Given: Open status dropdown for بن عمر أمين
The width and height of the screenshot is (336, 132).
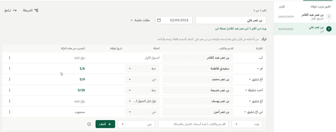Looking at the screenshot, I should click(x=143, y=112).
